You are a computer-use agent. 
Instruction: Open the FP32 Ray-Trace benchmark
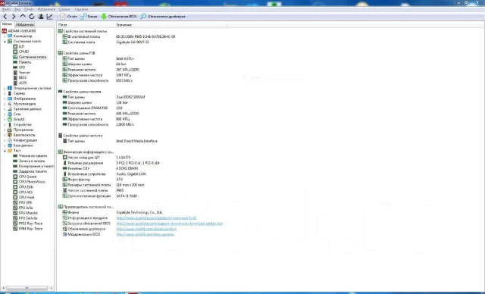click(x=28, y=224)
